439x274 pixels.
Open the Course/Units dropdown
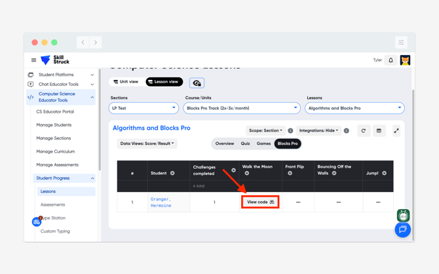click(x=241, y=108)
